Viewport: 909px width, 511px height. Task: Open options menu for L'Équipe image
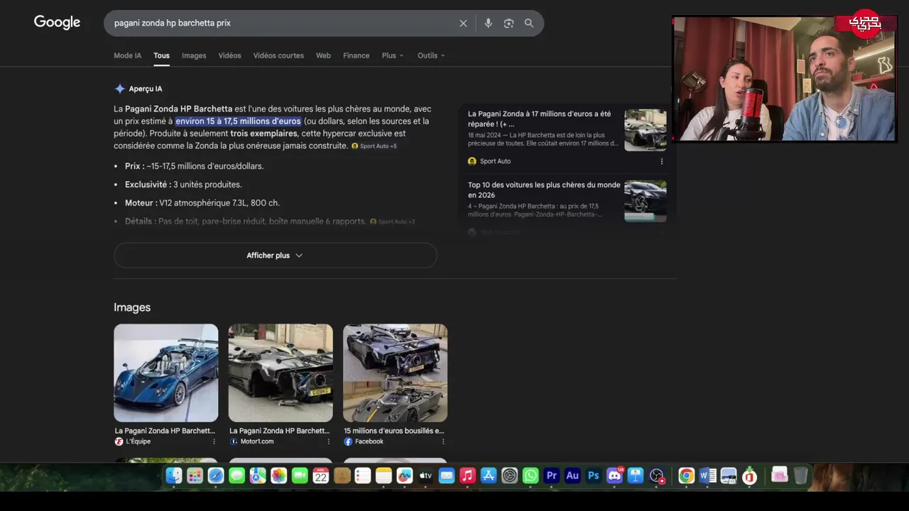click(x=214, y=441)
